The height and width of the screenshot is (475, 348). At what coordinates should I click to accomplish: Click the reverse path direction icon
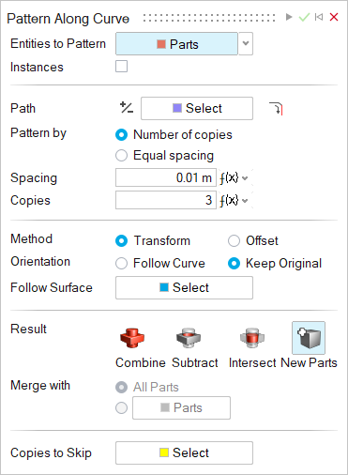[276, 108]
